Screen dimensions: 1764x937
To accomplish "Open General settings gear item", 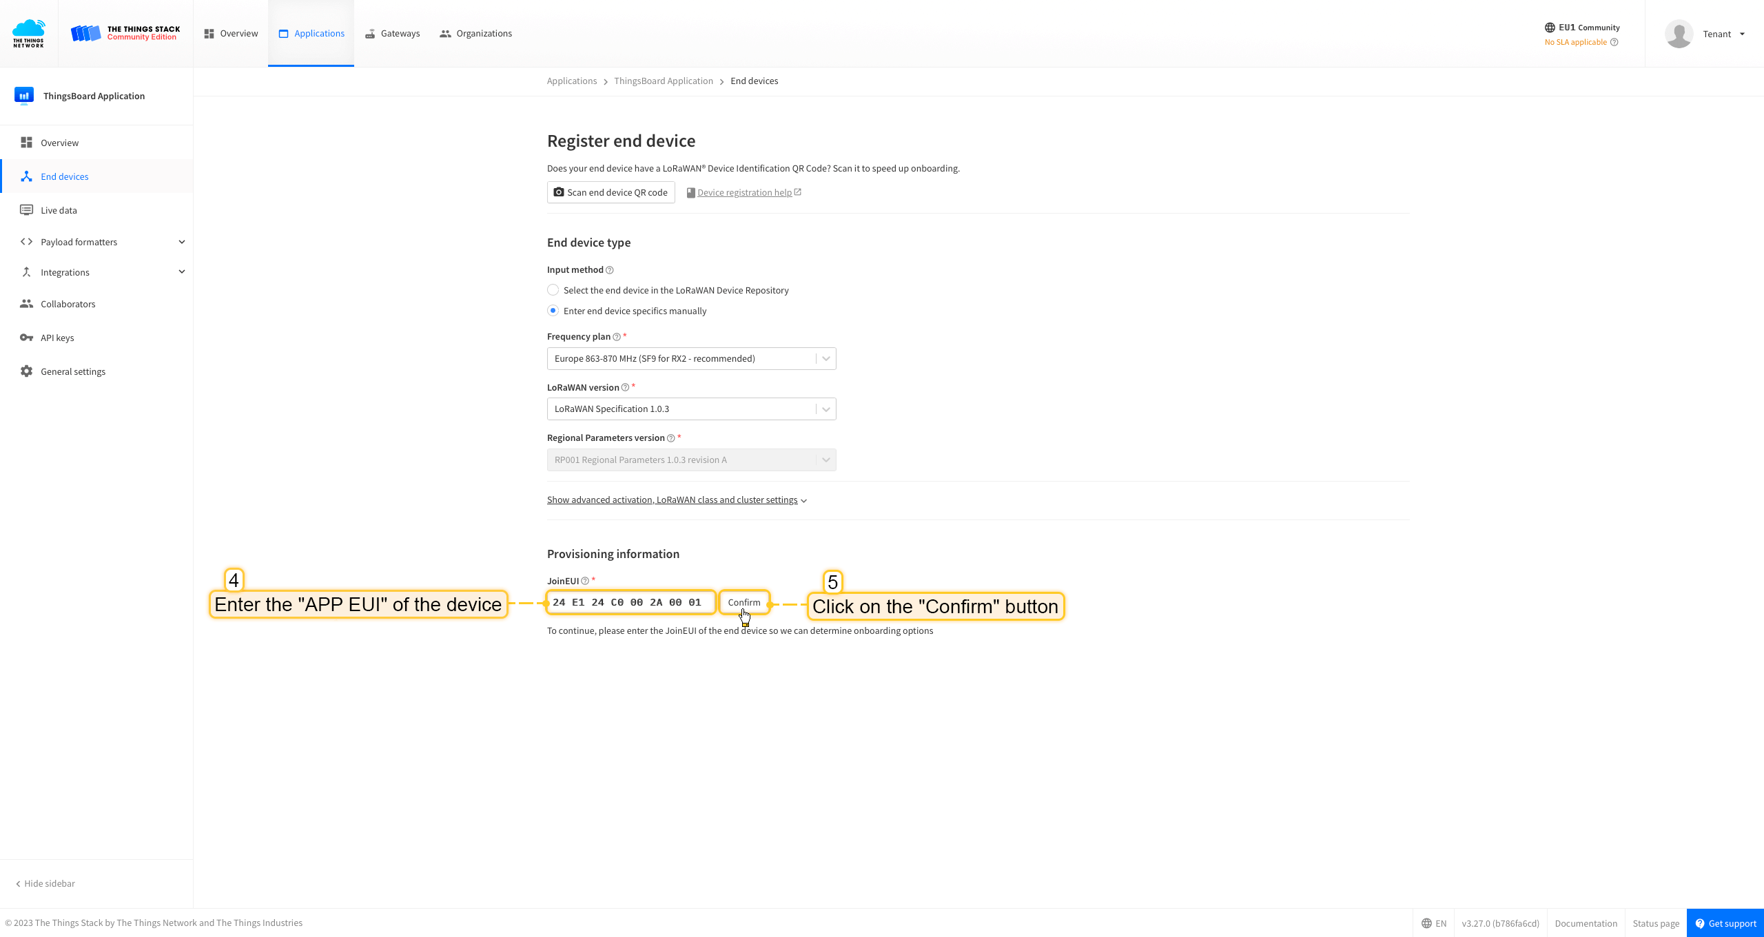I will (72, 371).
